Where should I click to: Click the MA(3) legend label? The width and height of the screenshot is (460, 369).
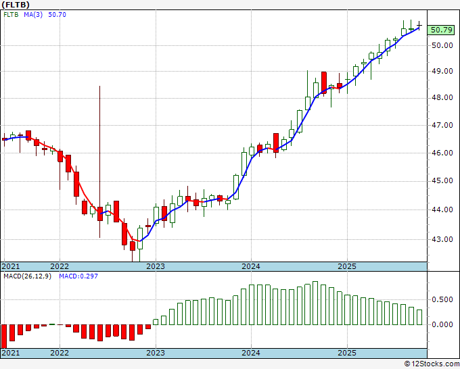pos(33,15)
